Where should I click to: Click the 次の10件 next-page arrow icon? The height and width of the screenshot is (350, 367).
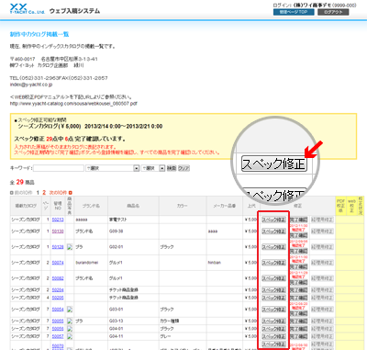70,193
